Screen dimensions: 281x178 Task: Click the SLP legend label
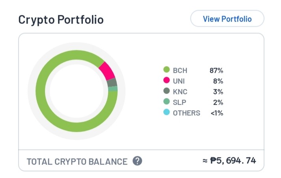point(180,102)
